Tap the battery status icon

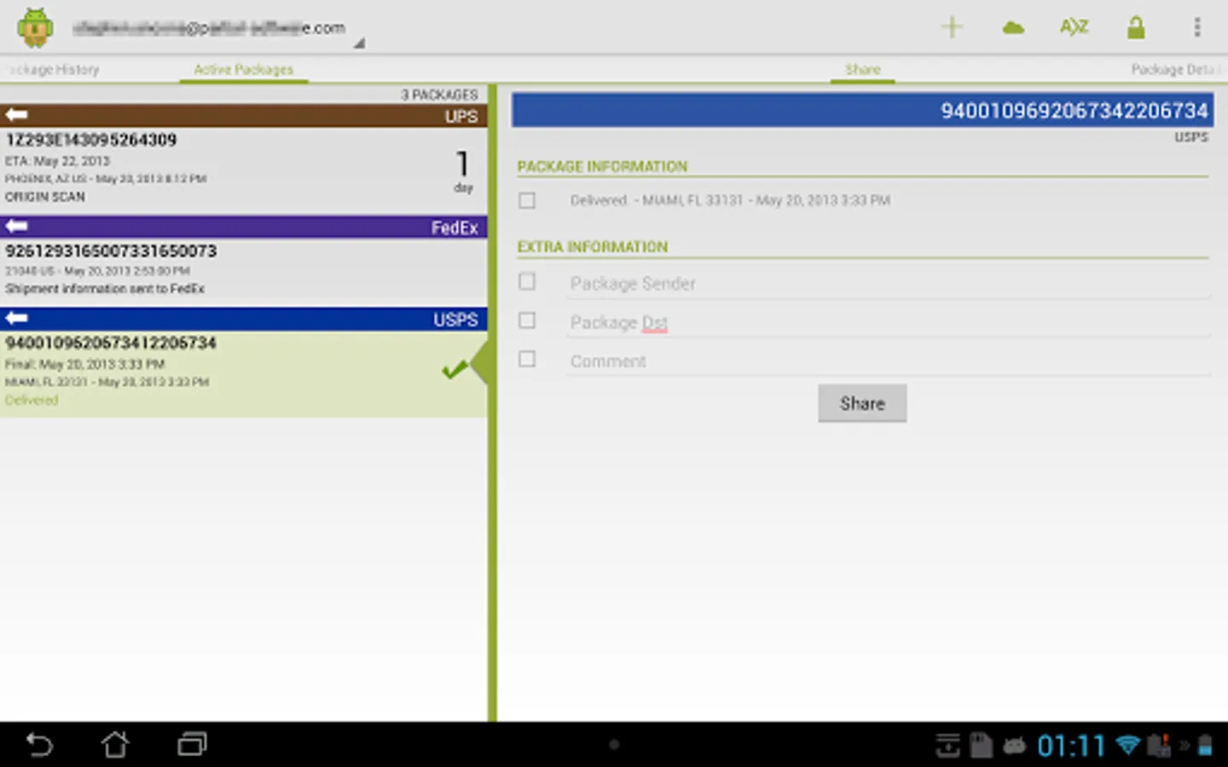1205,746
